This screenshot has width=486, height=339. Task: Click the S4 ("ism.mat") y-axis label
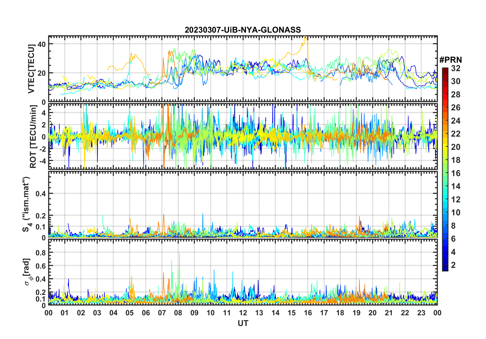pyautogui.click(x=26, y=204)
